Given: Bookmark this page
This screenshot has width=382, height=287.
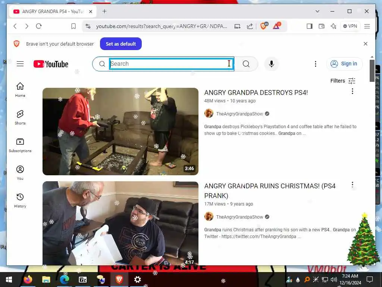Looking at the screenshot, I should [73, 26].
